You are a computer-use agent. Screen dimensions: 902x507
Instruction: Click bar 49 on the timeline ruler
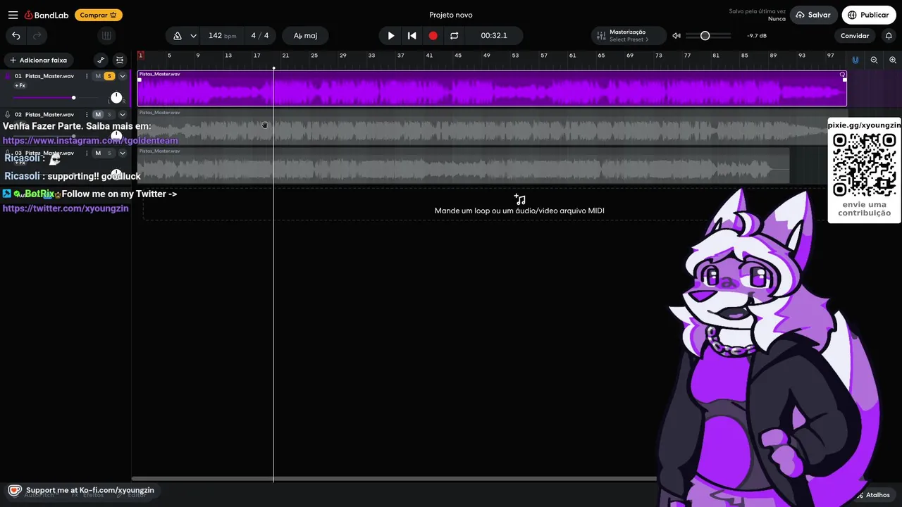pos(486,56)
